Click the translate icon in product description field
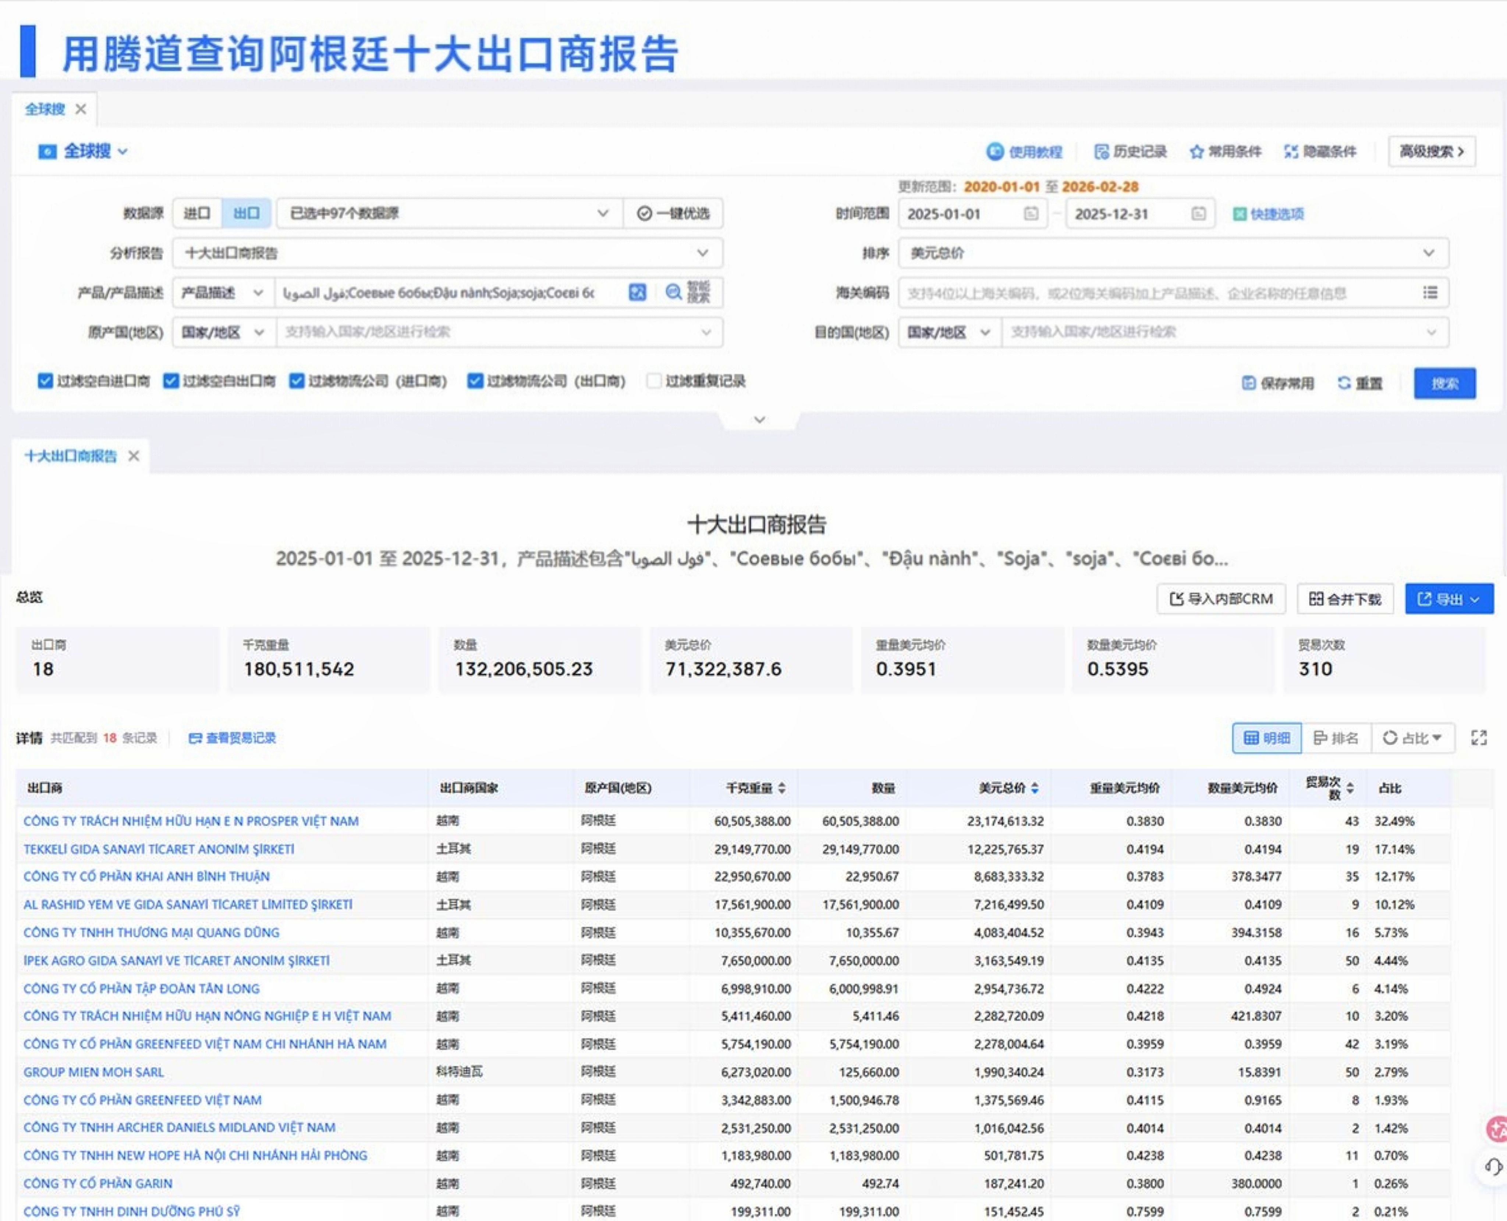Screen dimensions: 1507x1221 (x=637, y=292)
